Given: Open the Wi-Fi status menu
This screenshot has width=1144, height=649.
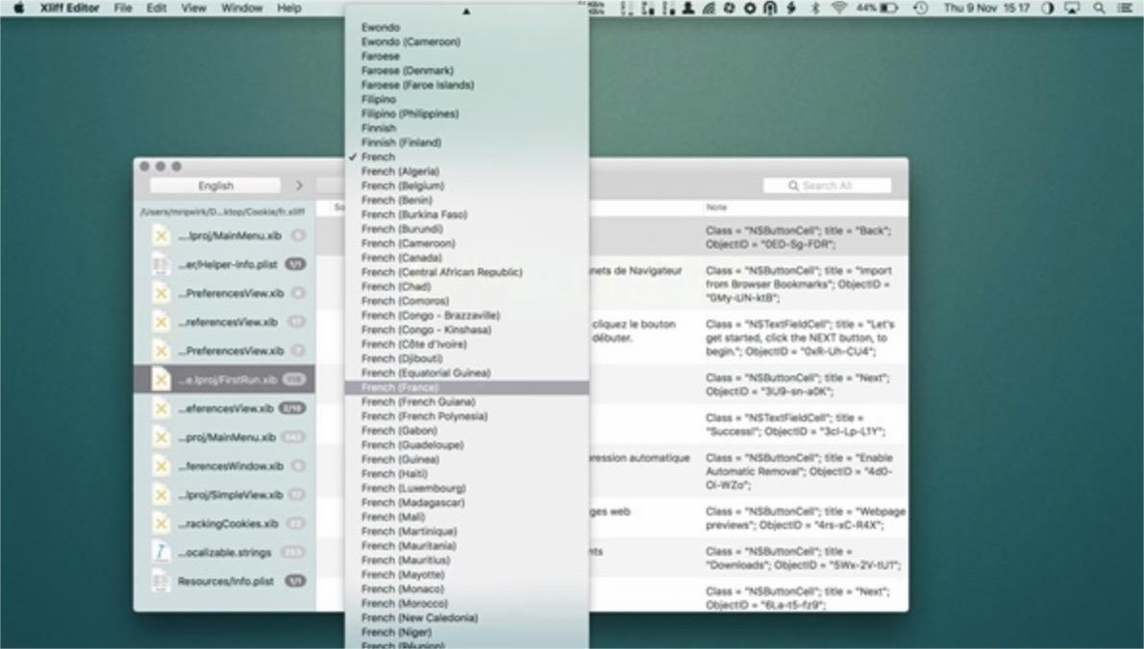Looking at the screenshot, I should [839, 8].
